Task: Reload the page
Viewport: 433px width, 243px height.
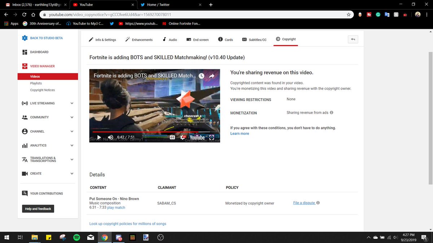Action: (x=24, y=15)
